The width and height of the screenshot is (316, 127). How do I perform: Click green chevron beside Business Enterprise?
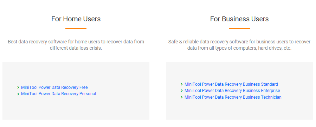coord(182,91)
